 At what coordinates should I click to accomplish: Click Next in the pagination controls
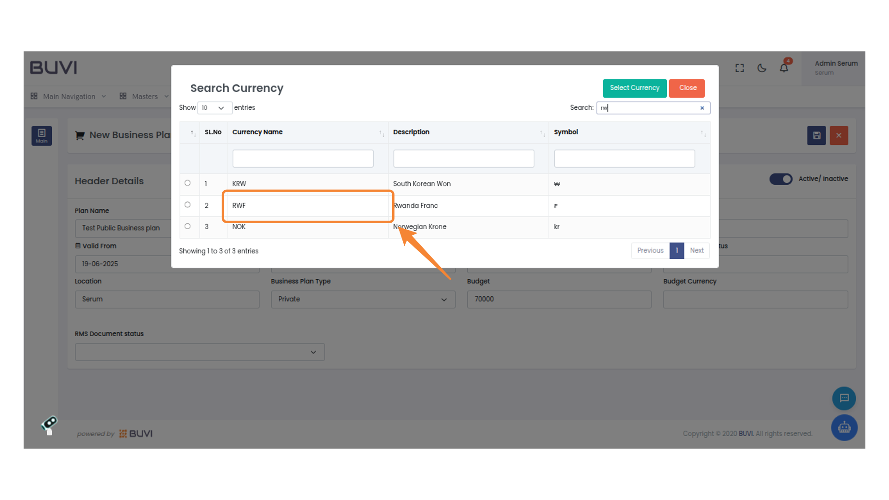point(696,250)
